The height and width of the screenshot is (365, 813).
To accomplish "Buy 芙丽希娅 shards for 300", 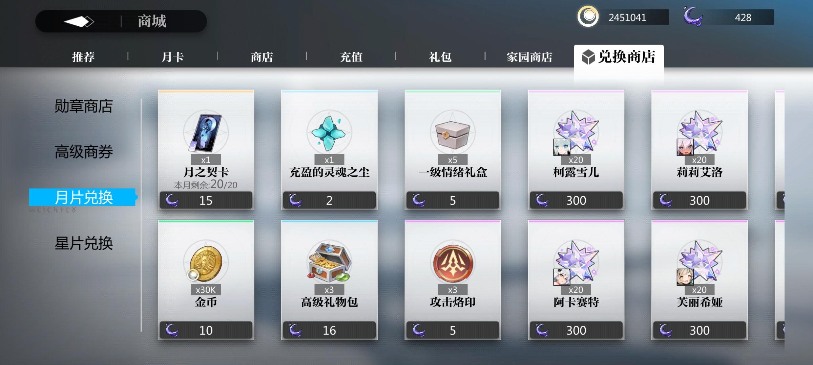I will (700, 330).
